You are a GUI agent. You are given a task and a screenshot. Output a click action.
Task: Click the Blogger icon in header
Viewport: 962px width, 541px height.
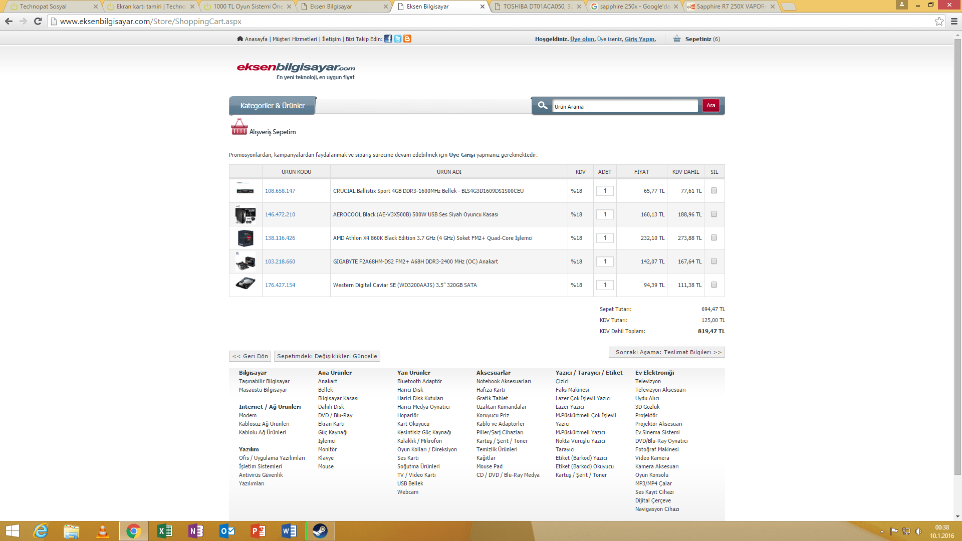tap(407, 39)
